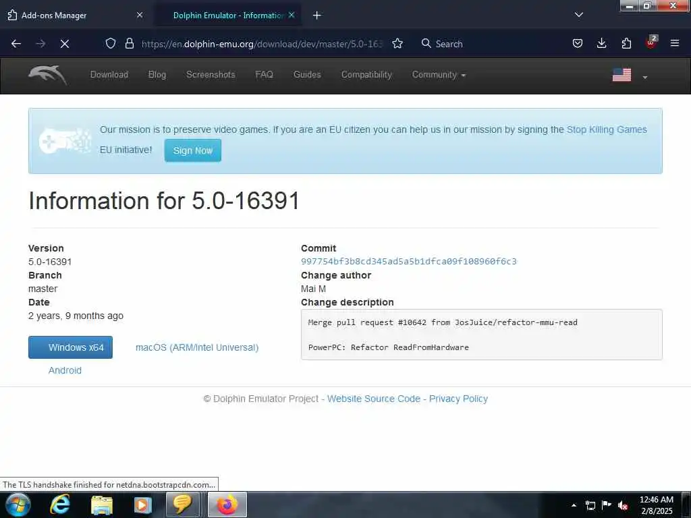Click the forward navigation arrow
Image resolution: width=691 pixels, height=518 pixels.
coord(40,44)
